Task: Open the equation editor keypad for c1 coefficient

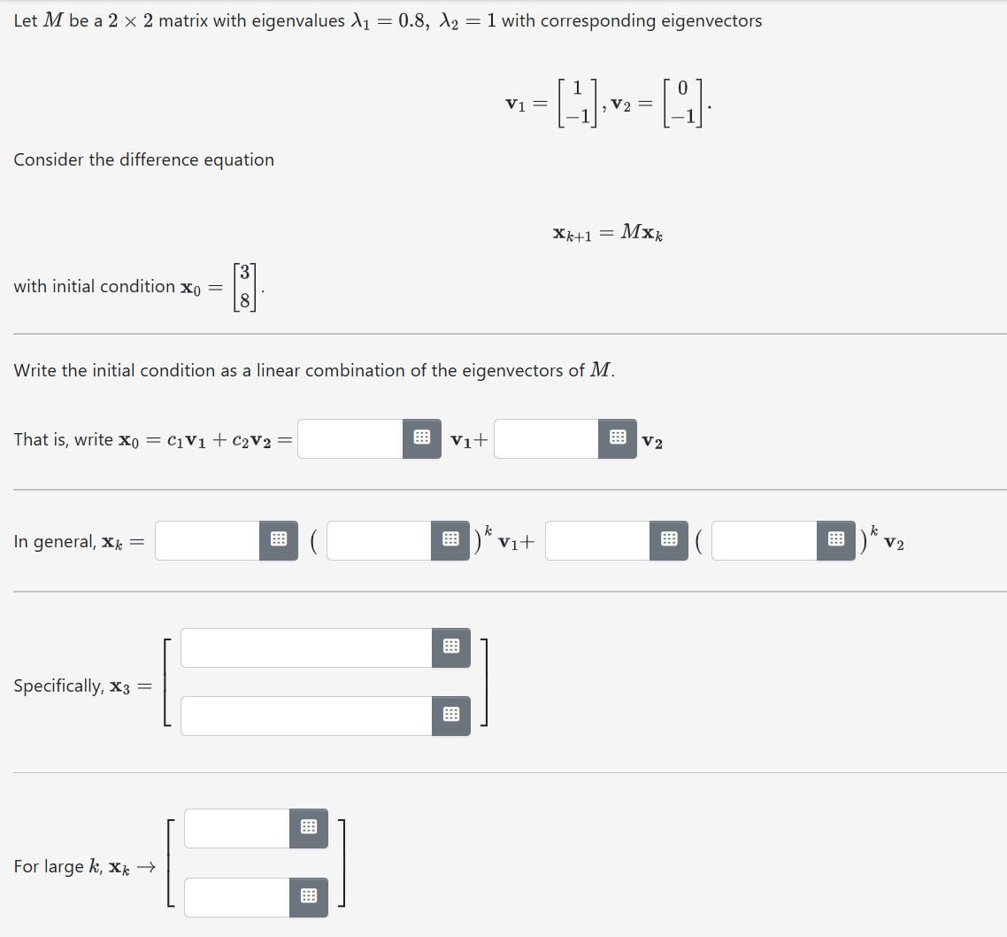Action: point(422,438)
